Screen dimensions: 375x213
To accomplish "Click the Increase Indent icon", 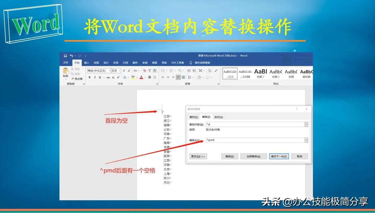I will tap(194, 71).
